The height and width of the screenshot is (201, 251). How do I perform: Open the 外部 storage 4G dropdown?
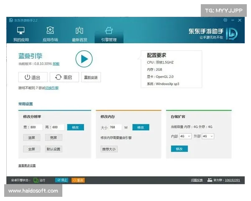(208, 136)
